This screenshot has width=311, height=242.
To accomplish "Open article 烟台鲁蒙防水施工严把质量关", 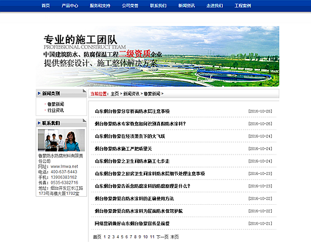I will point(123,148).
